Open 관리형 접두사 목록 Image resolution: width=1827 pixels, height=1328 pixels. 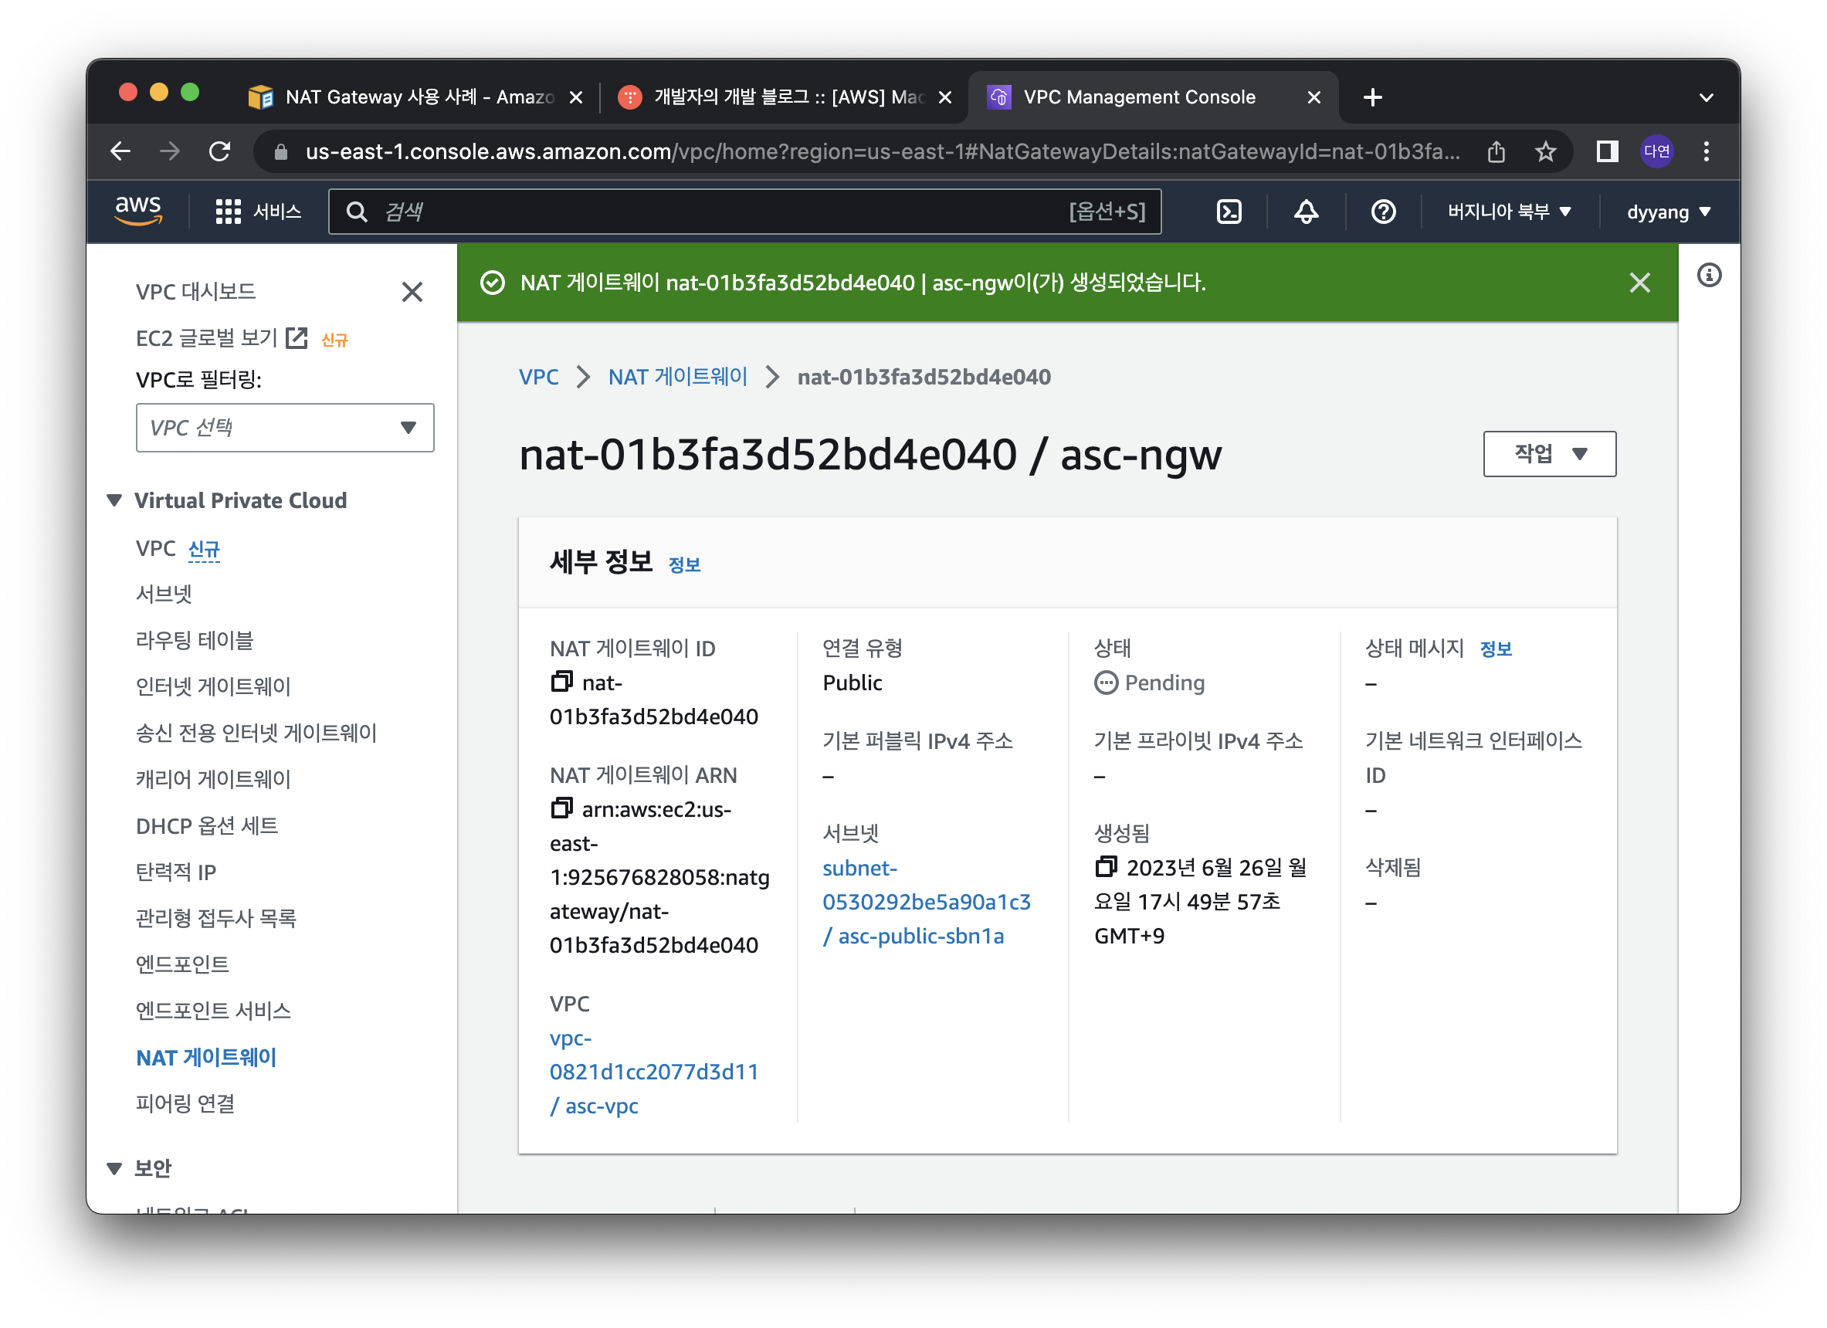tap(216, 918)
